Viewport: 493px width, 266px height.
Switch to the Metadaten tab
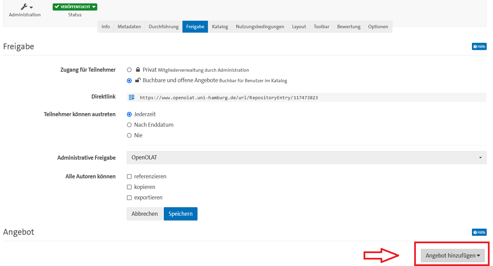tap(129, 26)
